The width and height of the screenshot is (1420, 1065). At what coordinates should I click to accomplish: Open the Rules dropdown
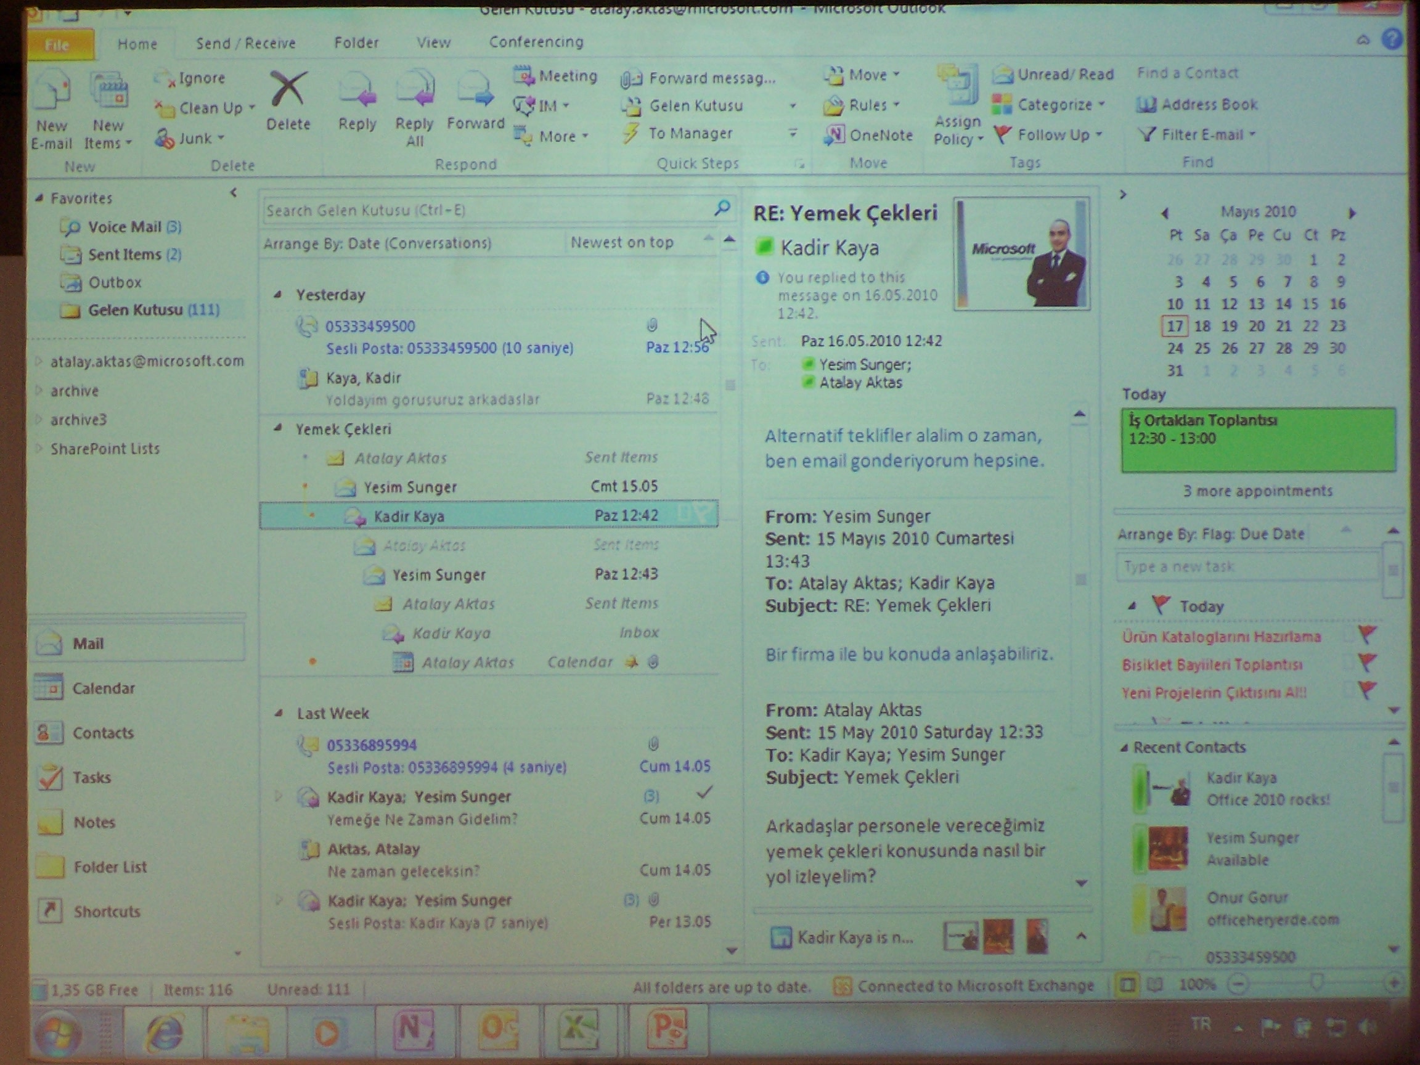click(896, 105)
